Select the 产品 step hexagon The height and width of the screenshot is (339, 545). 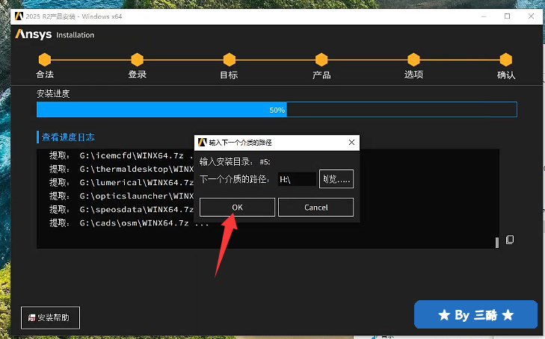coord(321,60)
